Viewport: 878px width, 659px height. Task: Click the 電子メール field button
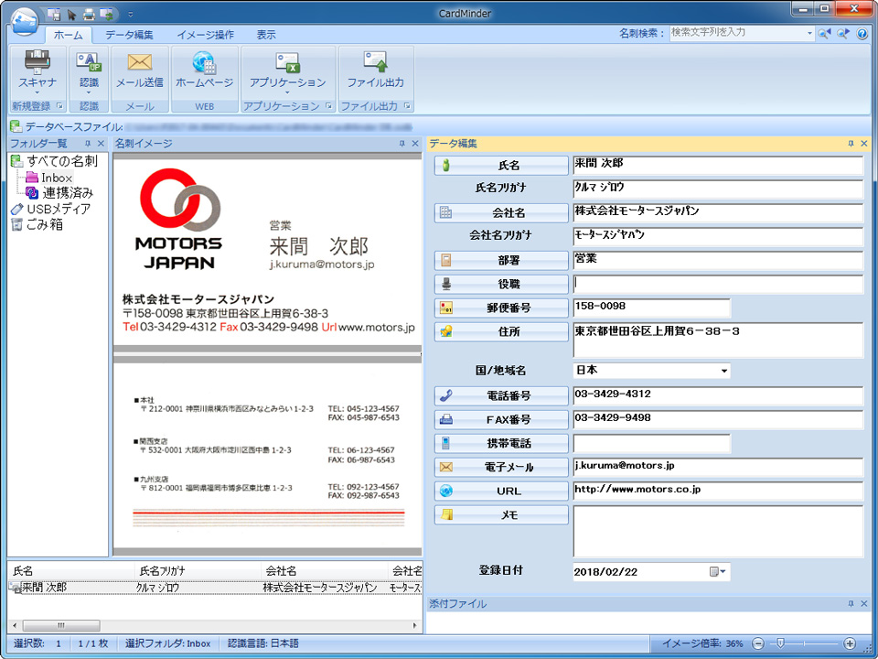point(501,468)
